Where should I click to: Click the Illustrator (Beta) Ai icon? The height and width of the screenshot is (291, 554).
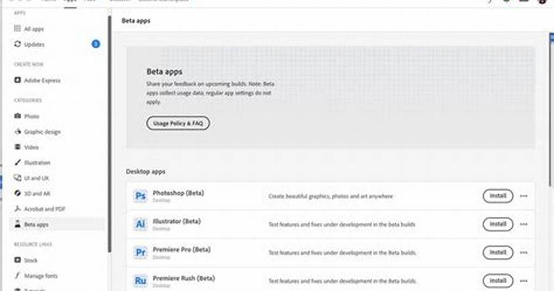click(x=140, y=224)
